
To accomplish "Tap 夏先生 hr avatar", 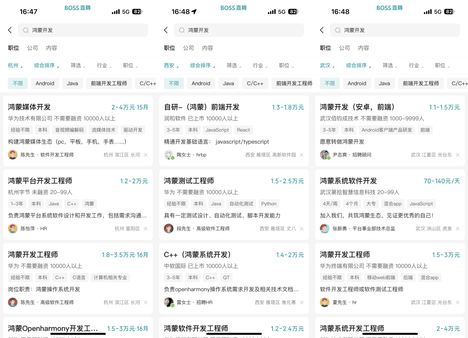I will pyautogui.click(x=325, y=302).
